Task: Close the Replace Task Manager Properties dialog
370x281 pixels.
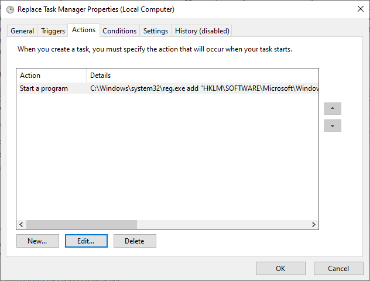Action: coord(360,9)
